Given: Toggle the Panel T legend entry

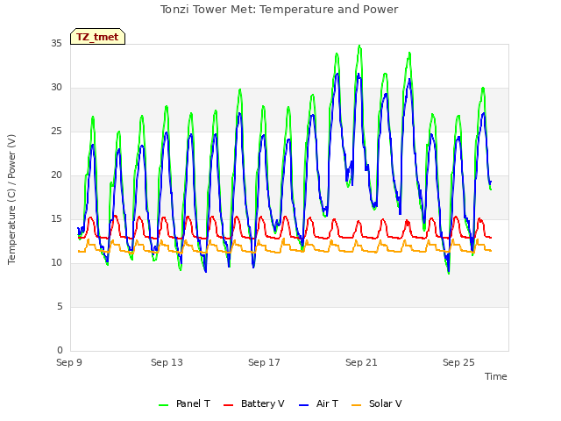Looking at the screenshot, I should 184,403.
